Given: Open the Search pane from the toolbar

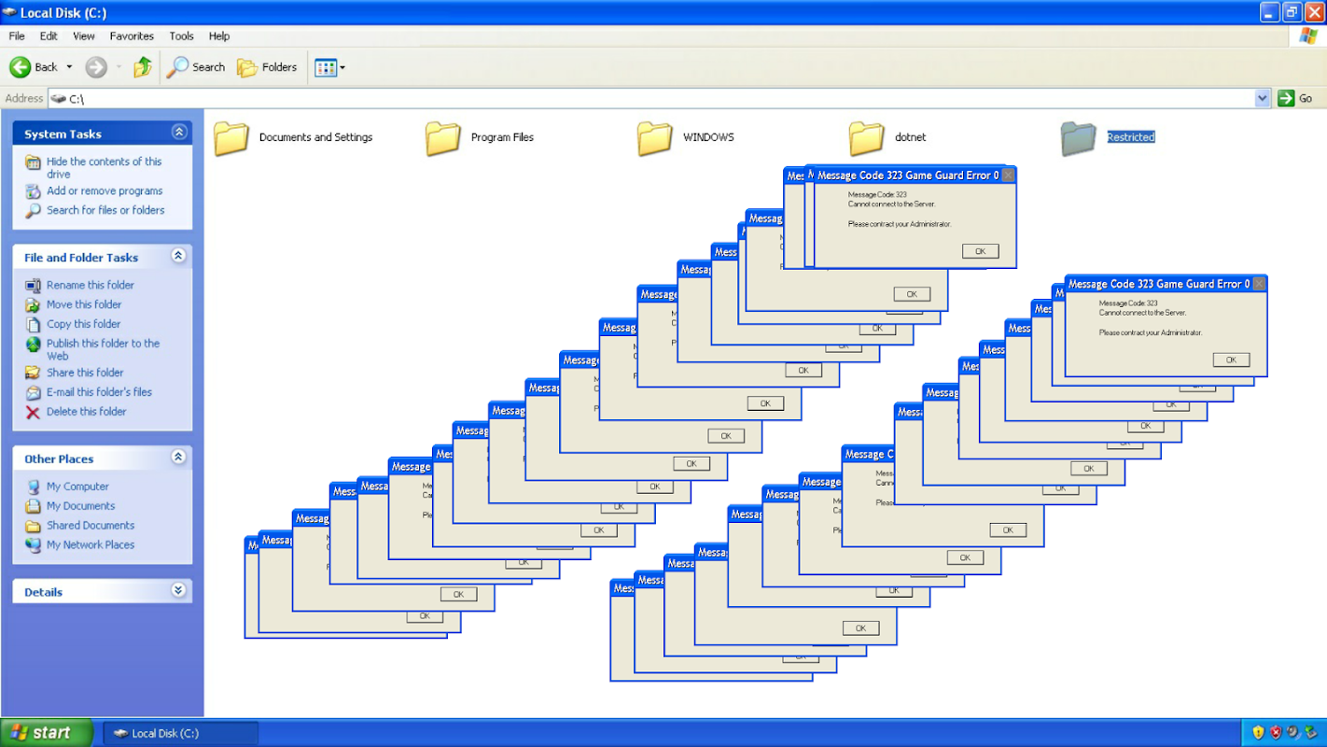Looking at the screenshot, I should [196, 67].
